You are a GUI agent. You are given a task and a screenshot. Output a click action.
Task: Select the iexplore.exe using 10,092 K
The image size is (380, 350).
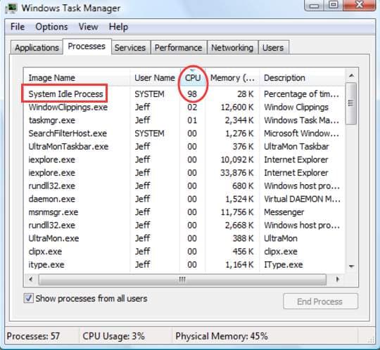tap(184, 160)
